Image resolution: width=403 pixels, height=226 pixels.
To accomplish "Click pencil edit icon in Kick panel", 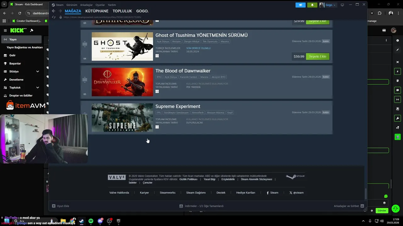I will [397, 50].
